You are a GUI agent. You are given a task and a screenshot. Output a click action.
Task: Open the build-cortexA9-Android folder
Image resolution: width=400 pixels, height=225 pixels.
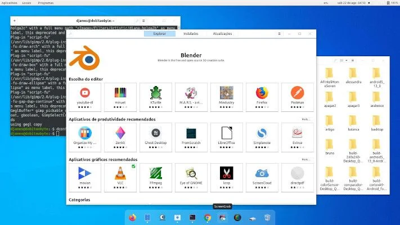(377, 178)
